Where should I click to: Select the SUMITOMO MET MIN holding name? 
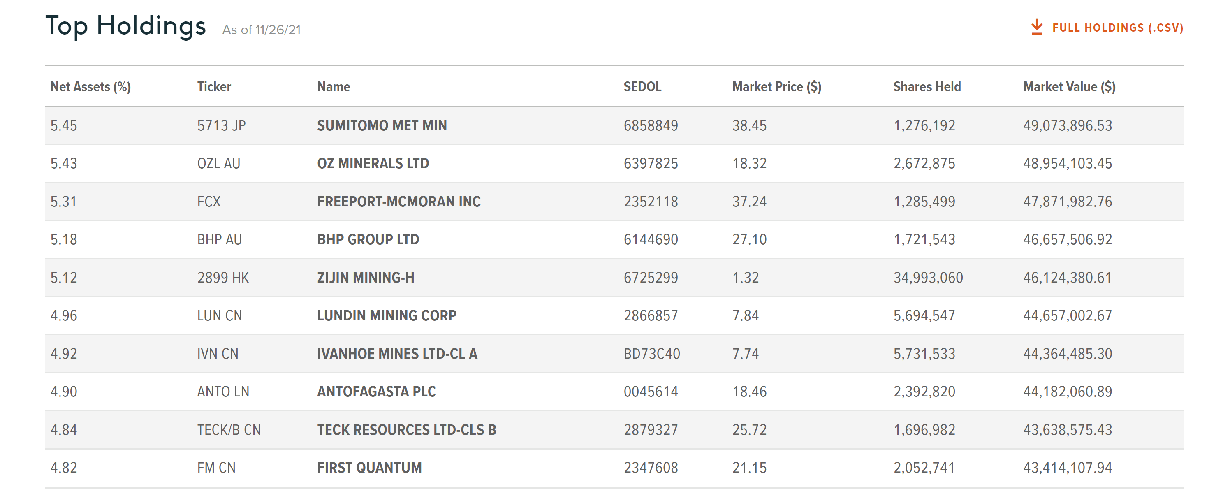[382, 125]
